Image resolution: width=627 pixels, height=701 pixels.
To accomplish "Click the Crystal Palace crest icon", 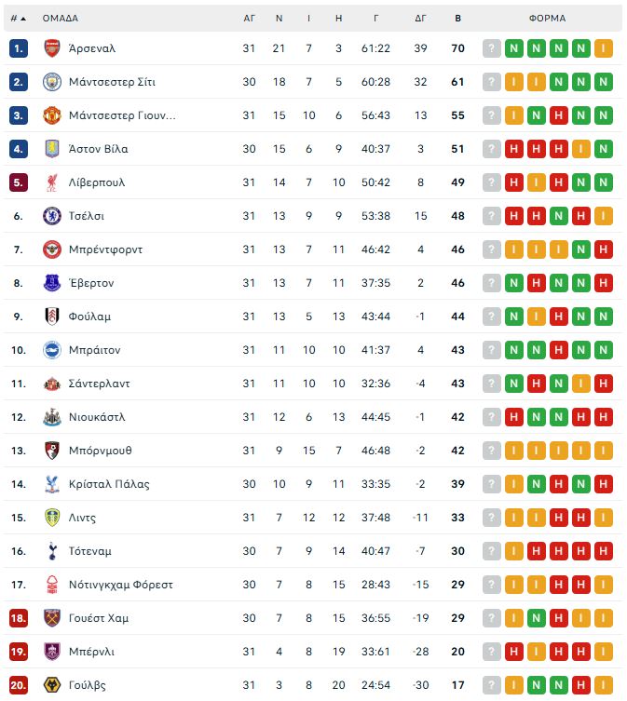I will [51, 484].
